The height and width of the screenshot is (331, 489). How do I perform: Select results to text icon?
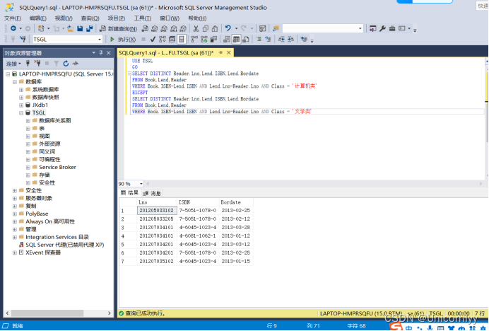227,40
